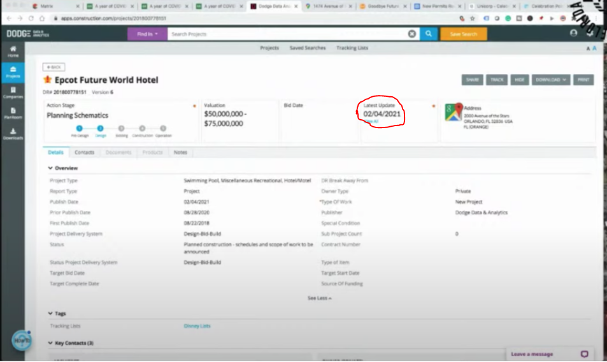Image resolution: width=607 pixels, height=362 pixels.
Task: Open Companies in the left sidebar
Action: [13, 92]
